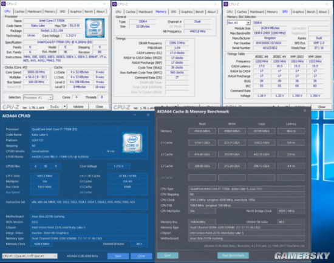The image size is (334, 263).
Task: Click the CPU-Z app icon in first window title
Action: [x=4, y=4]
